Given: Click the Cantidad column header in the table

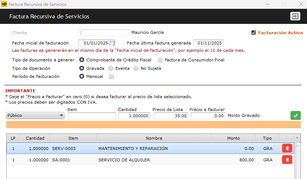Looking at the screenshot, I should click(35, 138).
